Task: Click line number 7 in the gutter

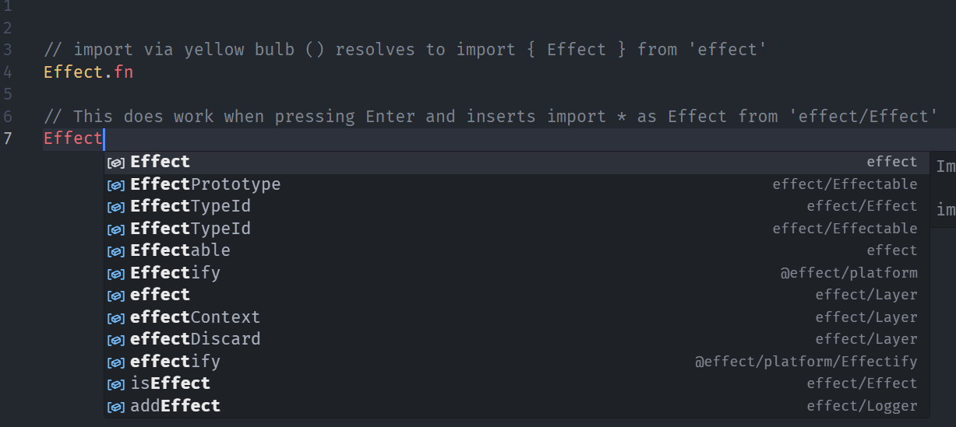Action: [x=8, y=139]
